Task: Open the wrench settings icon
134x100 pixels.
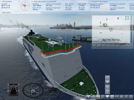Action: coord(126,97)
